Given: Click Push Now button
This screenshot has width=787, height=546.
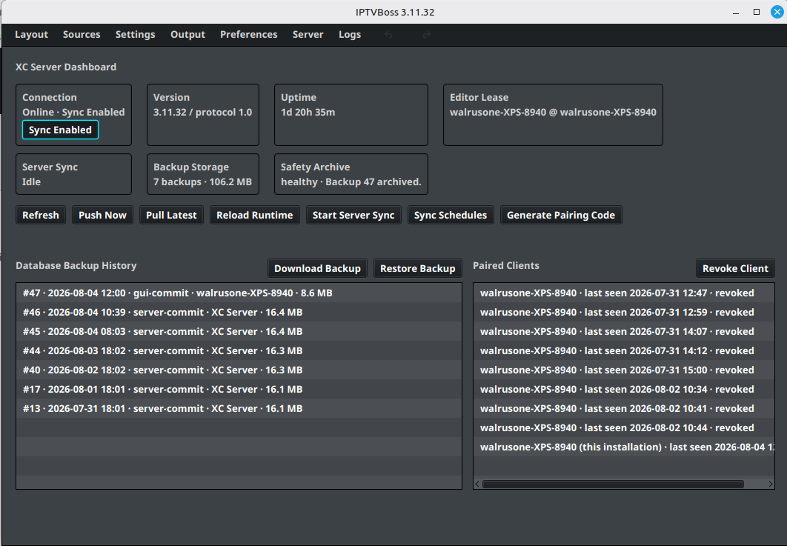Looking at the screenshot, I should [x=102, y=216].
